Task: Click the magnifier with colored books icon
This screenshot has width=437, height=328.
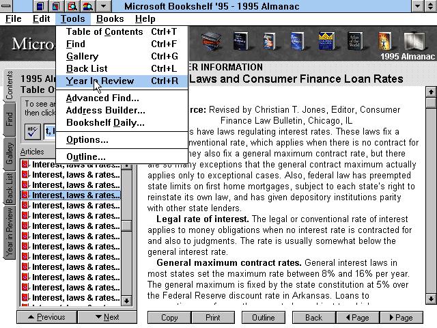Action: tap(87, 6)
